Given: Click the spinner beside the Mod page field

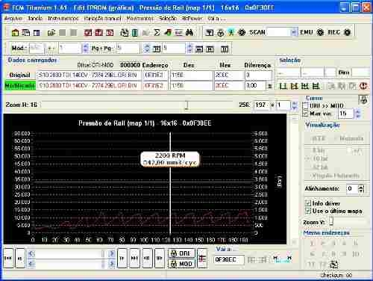Looking at the screenshot, I should pos(85,48).
